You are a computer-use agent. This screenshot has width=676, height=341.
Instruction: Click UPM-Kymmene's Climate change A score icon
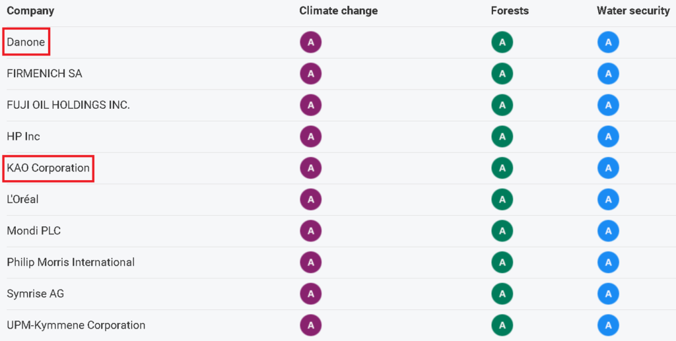click(311, 326)
